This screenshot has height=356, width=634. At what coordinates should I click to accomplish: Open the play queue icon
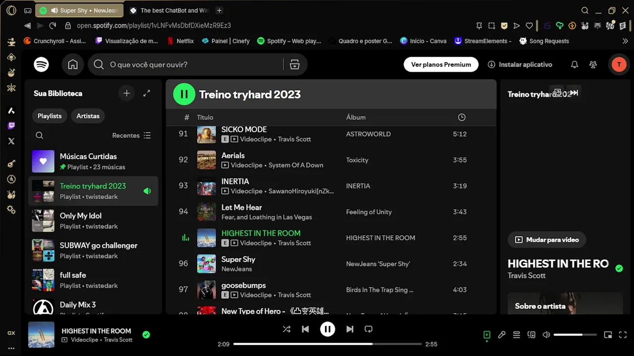(517, 335)
